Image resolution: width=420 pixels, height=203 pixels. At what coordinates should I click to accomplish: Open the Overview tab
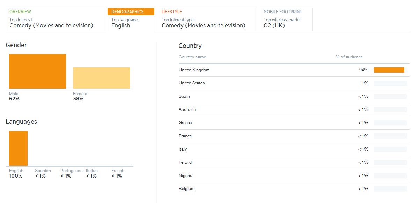pos(55,19)
